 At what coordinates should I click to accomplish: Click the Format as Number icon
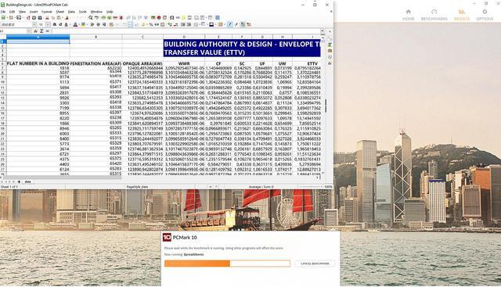click(x=157, y=24)
